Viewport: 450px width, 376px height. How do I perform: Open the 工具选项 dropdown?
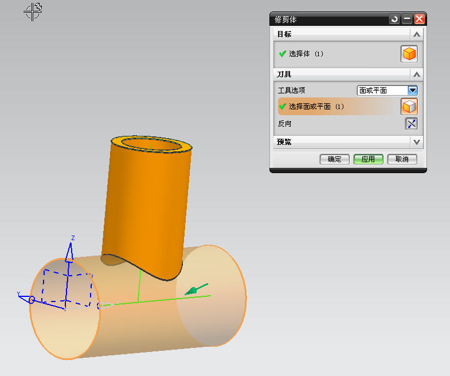click(412, 91)
